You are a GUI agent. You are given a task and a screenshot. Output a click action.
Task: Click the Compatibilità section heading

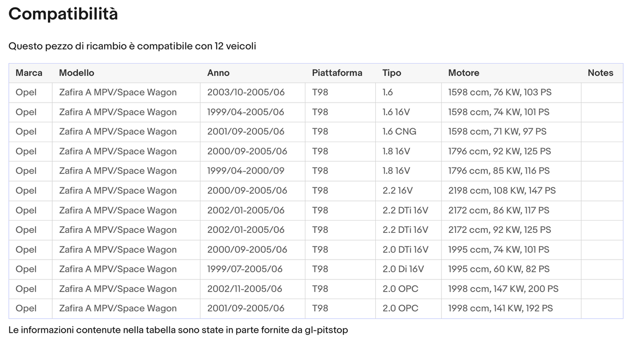click(63, 14)
